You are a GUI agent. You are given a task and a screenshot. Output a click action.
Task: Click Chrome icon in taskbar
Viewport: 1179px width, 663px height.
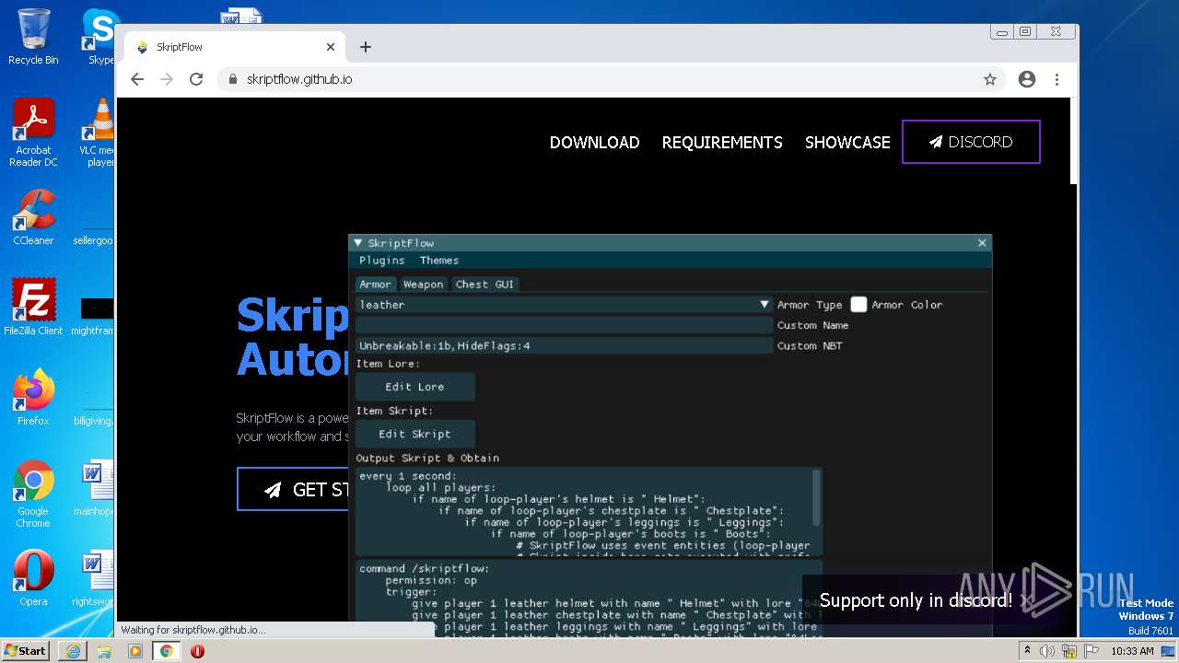coord(167,651)
